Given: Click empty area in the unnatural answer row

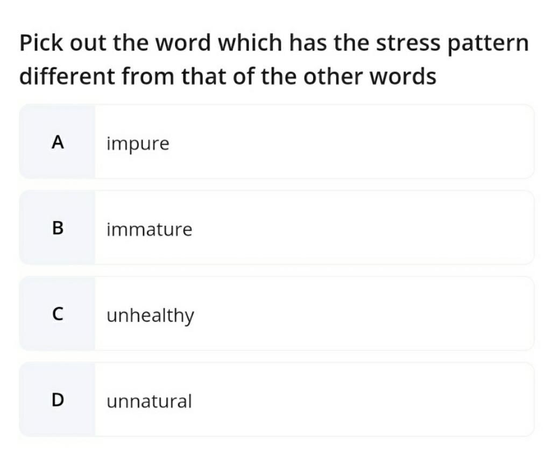Looking at the screenshot, I should [x=362, y=400].
